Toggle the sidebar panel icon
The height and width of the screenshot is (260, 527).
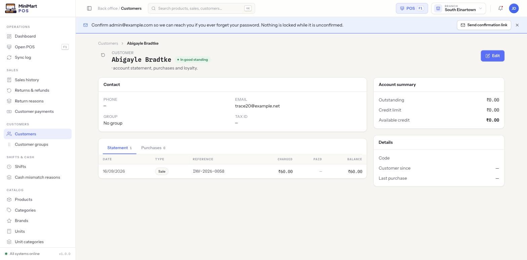pyautogui.click(x=89, y=8)
